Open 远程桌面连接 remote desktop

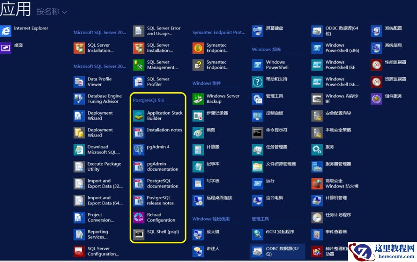pos(213,201)
